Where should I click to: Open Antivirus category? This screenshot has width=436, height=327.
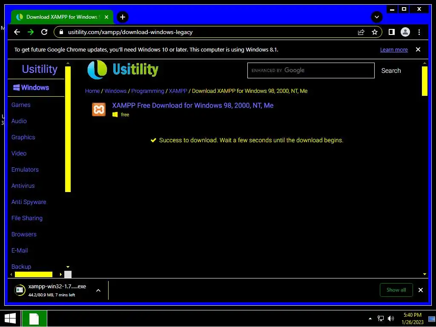click(23, 186)
